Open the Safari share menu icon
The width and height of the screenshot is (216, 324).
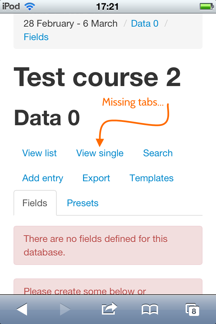[x=109, y=308]
